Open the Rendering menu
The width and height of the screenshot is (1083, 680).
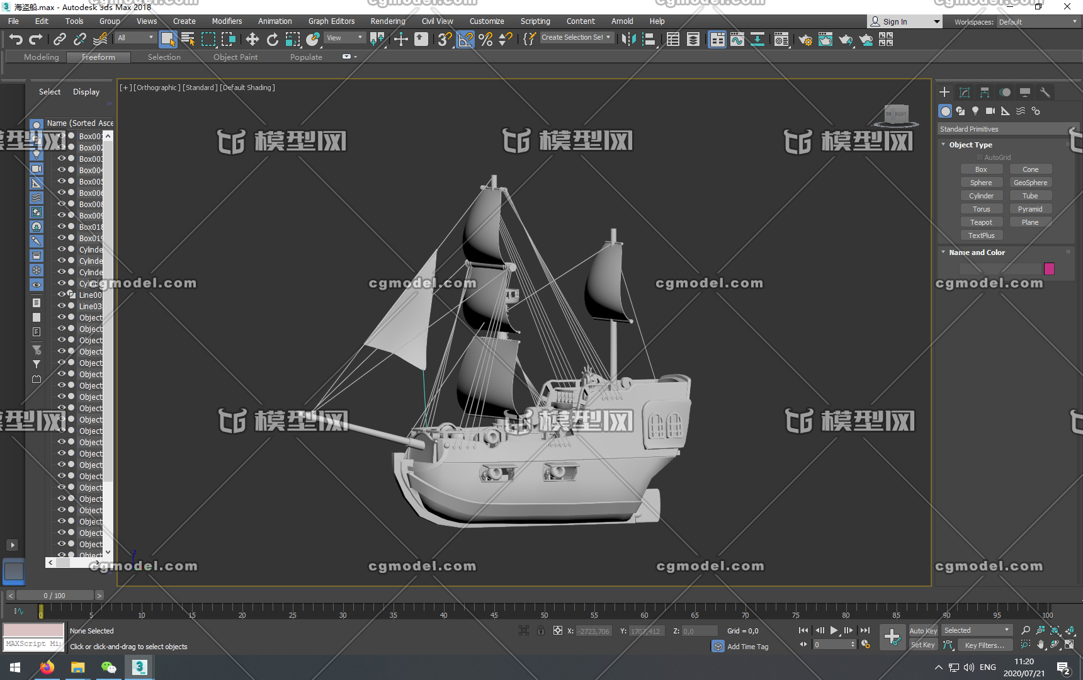coord(388,21)
